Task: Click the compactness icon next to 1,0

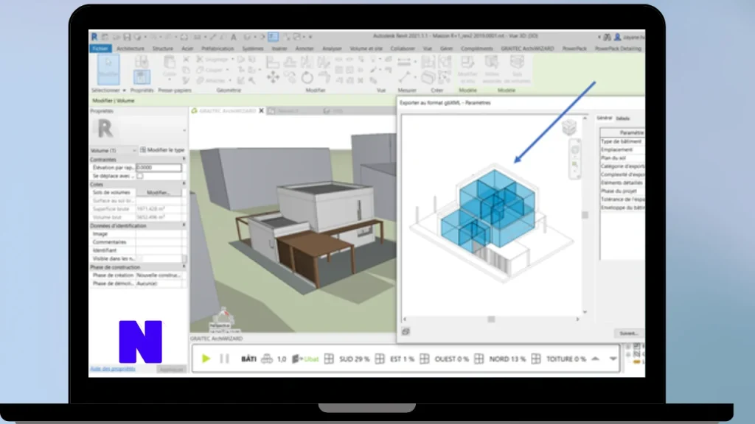Action: [x=267, y=358]
